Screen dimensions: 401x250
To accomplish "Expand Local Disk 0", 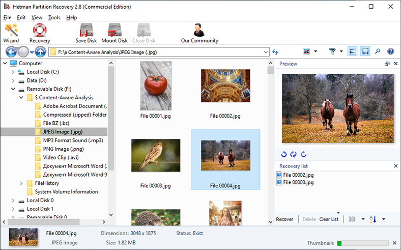I will [13, 201].
